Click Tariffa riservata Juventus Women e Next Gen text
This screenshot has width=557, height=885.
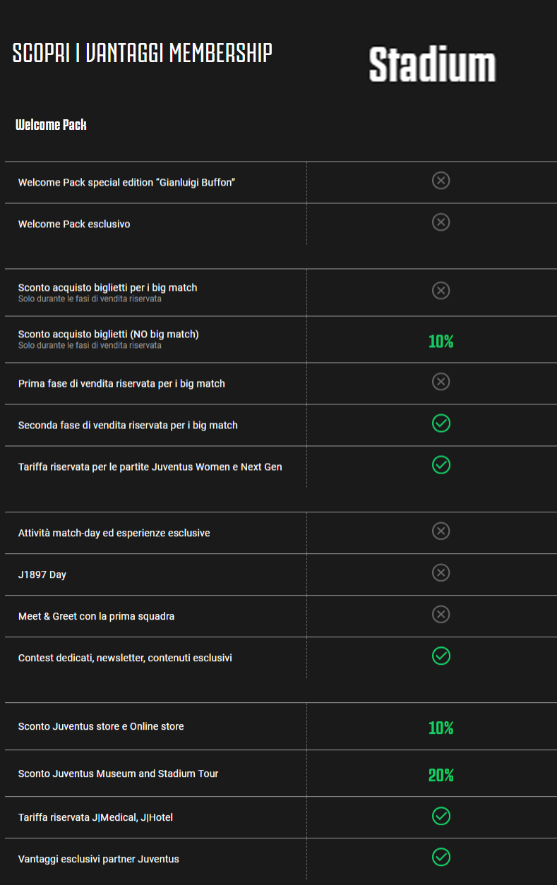tap(150, 466)
